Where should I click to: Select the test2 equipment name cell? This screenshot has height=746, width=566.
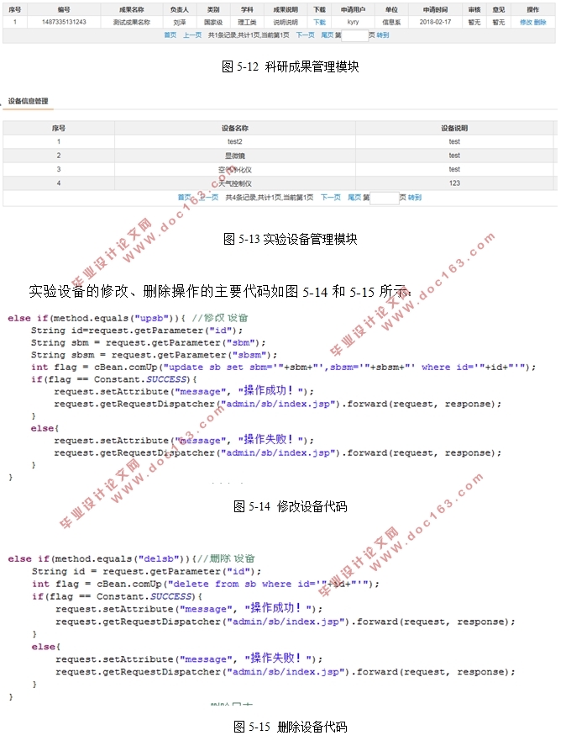click(235, 142)
